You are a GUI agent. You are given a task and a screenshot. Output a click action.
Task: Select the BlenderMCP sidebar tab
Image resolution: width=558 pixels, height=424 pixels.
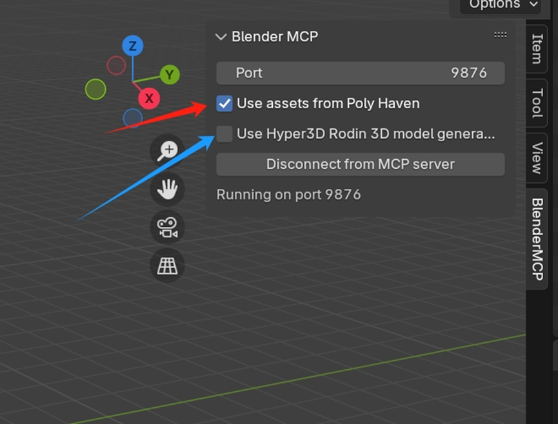click(x=537, y=239)
